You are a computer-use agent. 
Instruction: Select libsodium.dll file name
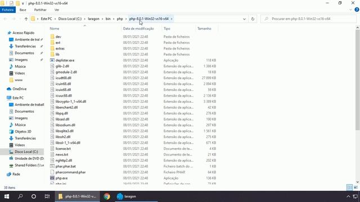pyautogui.click(x=65, y=125)
